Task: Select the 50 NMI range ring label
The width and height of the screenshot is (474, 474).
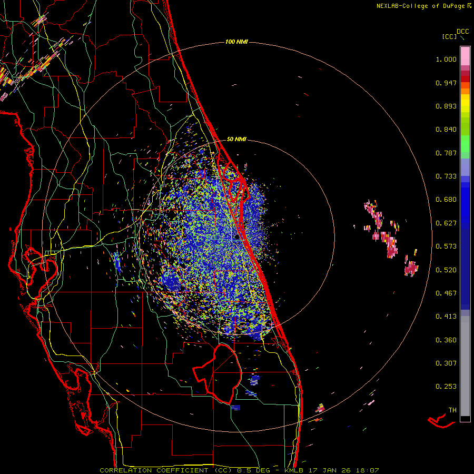Action: [x=236, y=139]
